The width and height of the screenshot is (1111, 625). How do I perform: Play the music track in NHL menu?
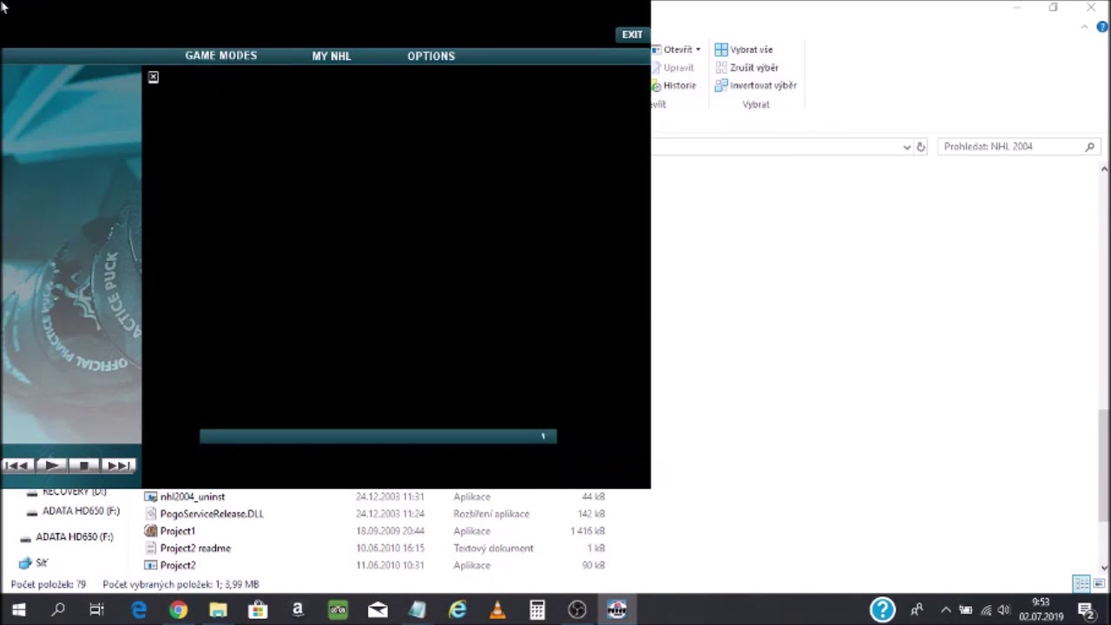click(x=51, y=465)
